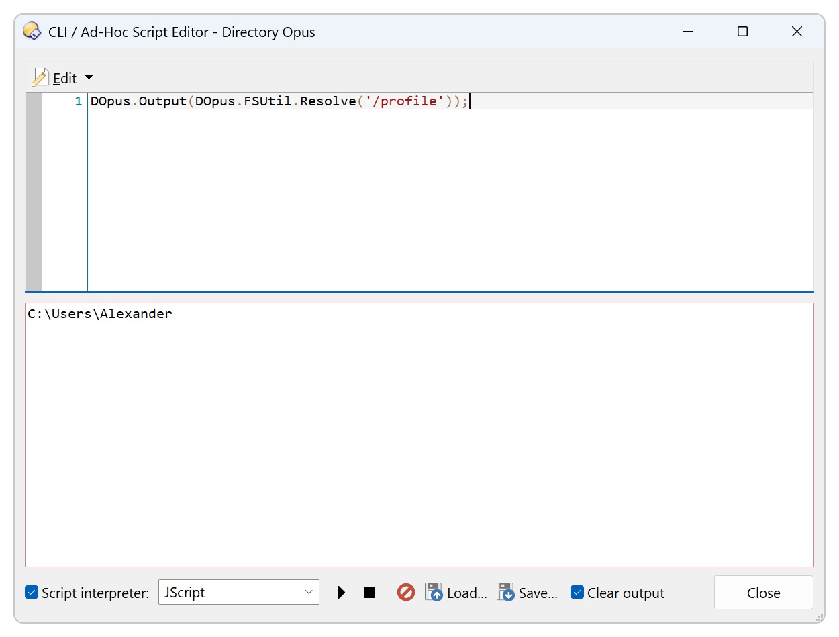Run the script with the play icon

point(342,593)
